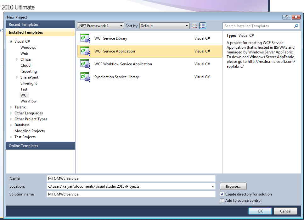Select WCF Workflow Service Application template name

tap(123, 64)
